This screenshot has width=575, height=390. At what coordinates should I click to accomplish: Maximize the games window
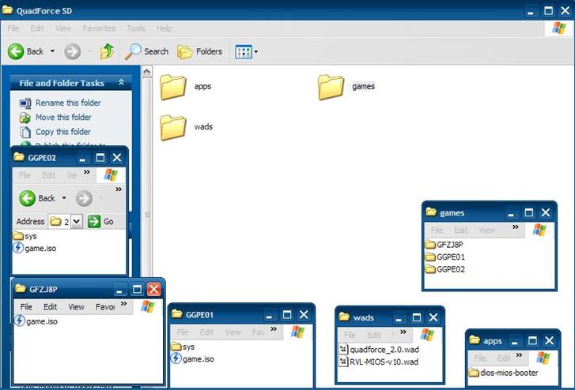(529, 212)
